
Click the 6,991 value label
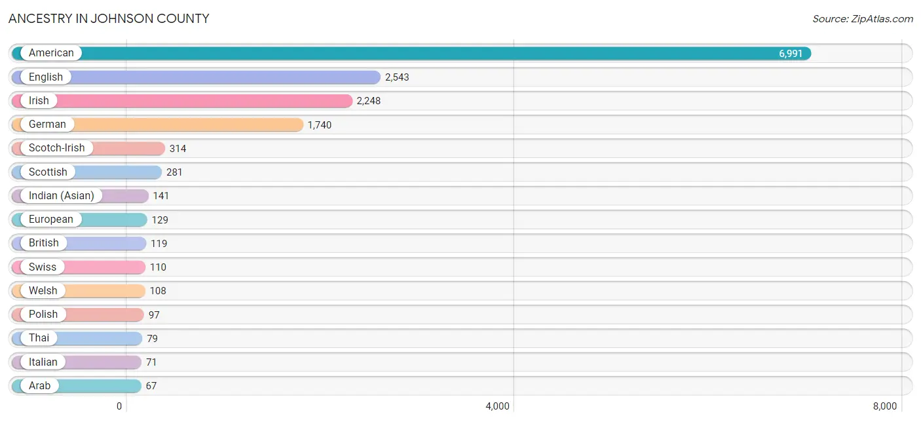(x=791, y=54)
